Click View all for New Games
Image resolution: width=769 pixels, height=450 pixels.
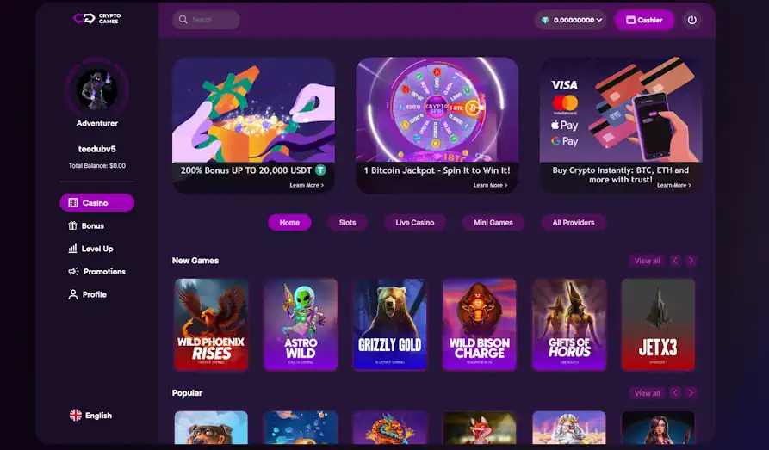tap(647, 261)
